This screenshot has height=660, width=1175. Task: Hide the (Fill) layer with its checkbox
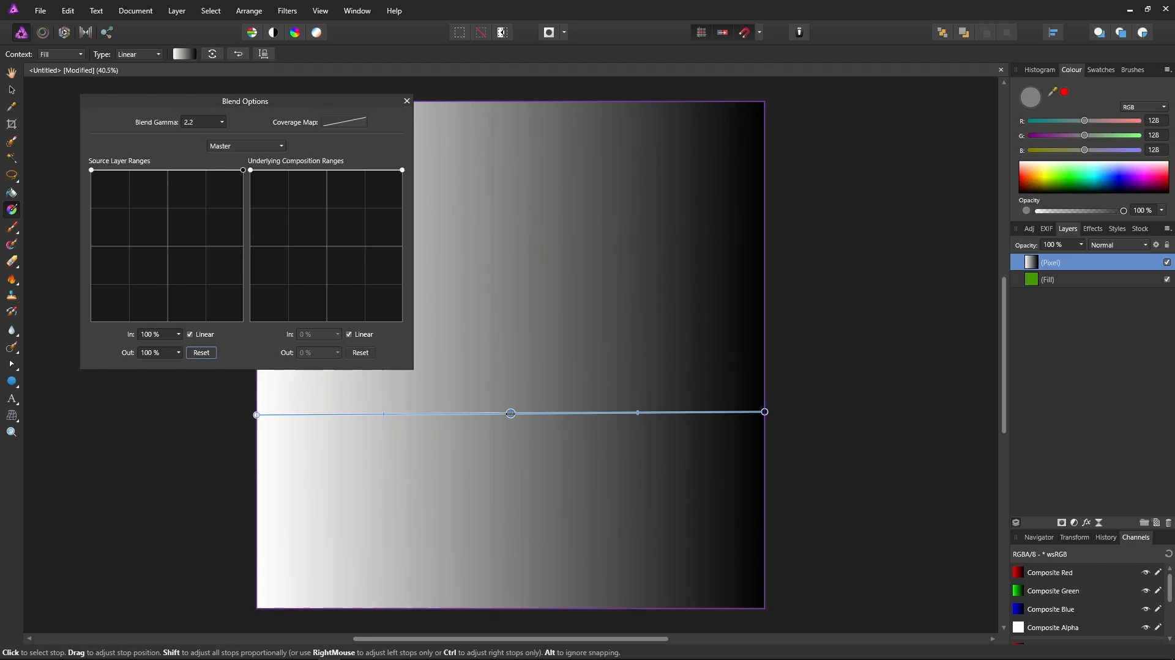(1166, 279)
